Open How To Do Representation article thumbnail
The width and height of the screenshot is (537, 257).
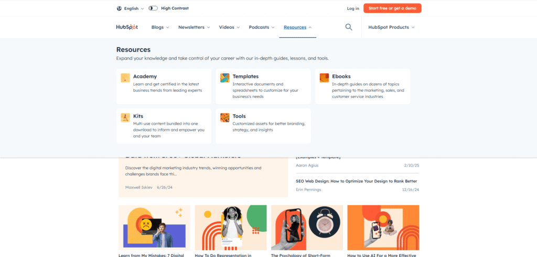pos(231,228)
